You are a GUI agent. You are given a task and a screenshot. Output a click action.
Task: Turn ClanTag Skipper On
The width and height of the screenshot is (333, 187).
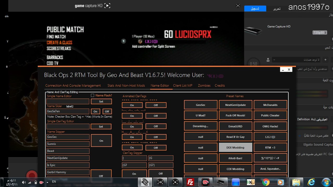[x=134, y=174]
